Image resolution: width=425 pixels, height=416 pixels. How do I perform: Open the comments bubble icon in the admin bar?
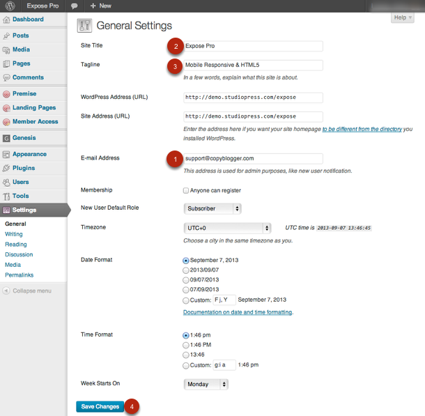point(74,6)
